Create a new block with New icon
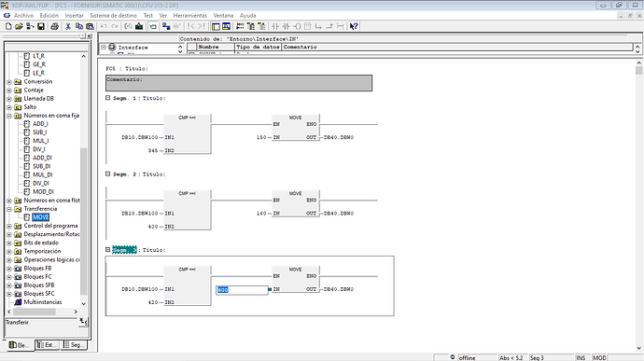The width and height of the screenshot is (644, 361). [8, 26]
